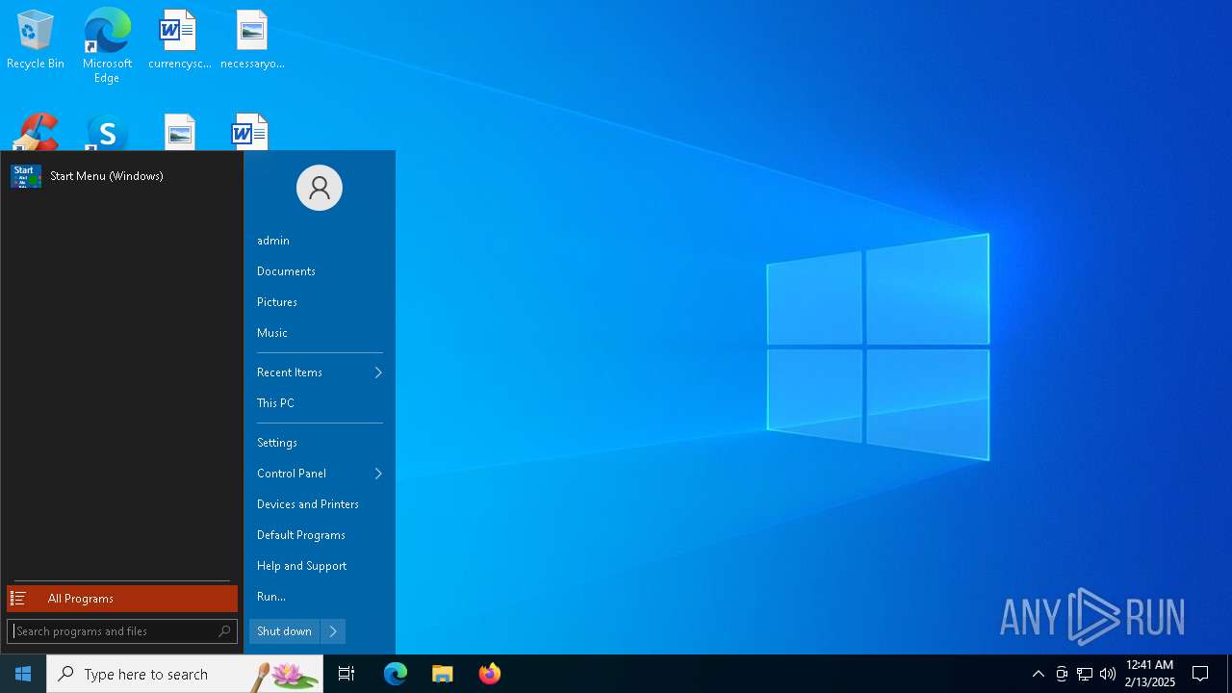Screen dimensions: 1232x693
Task: Click the Meet Now tray icon
Action: click(1062, 674)
